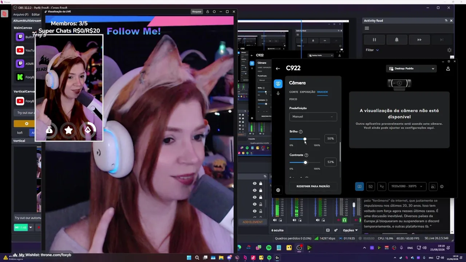Screen dimensions: 466x262
Task: Switch to the EXPOSIÇÃO tab
Action: pos(308,92)
